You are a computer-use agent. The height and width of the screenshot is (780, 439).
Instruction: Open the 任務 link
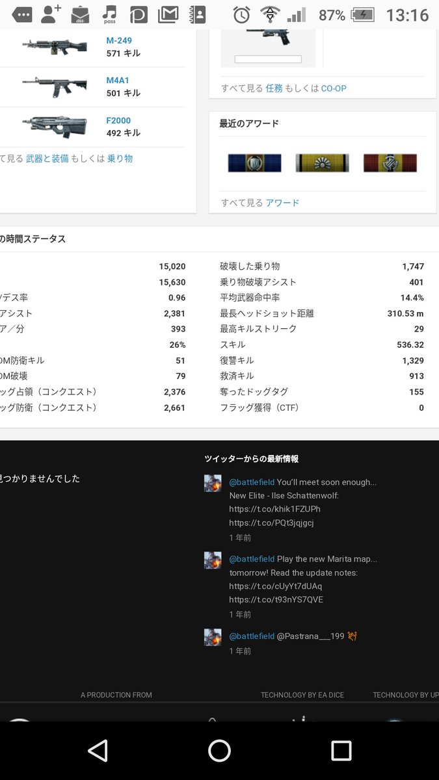(x=274, y=88)
